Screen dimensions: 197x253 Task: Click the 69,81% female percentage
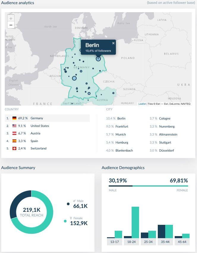coord(179,180)
